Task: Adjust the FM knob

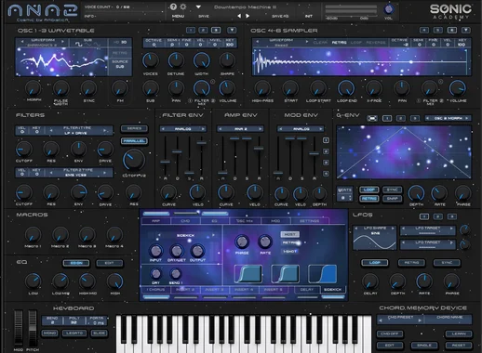Action: [120, 88]
